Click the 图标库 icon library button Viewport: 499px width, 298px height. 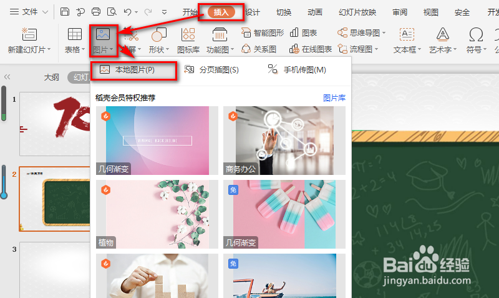[188, 40]
